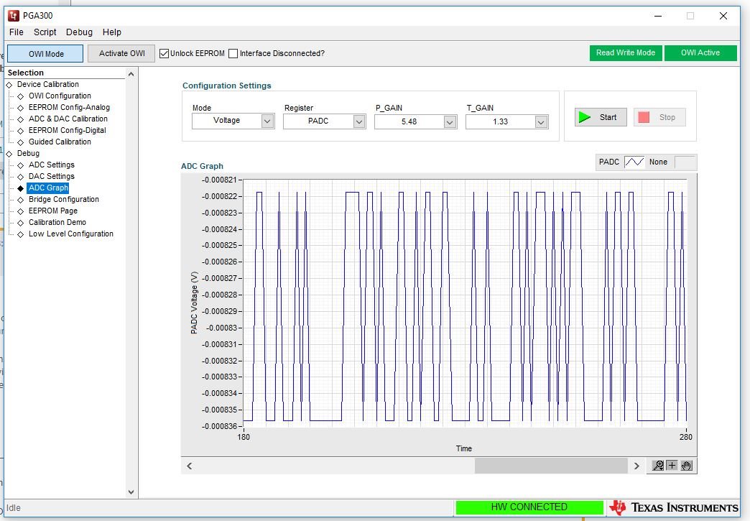This screenshot has width=750, height=521.
Task: Click the None plot legend swatch
Action: [685, 162]
